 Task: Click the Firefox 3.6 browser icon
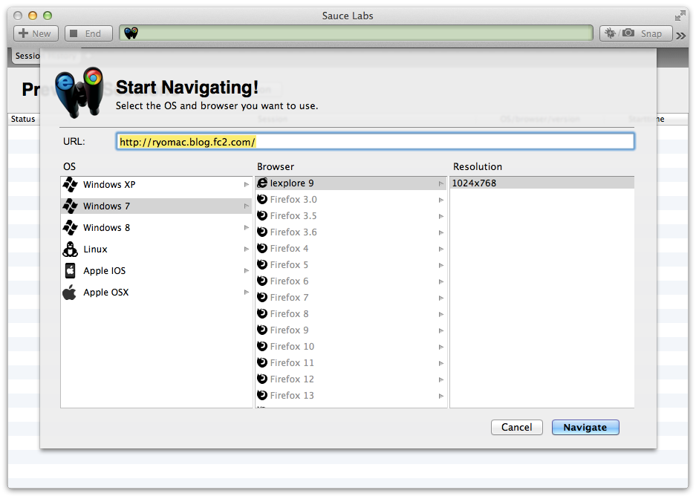coord(262,232)
